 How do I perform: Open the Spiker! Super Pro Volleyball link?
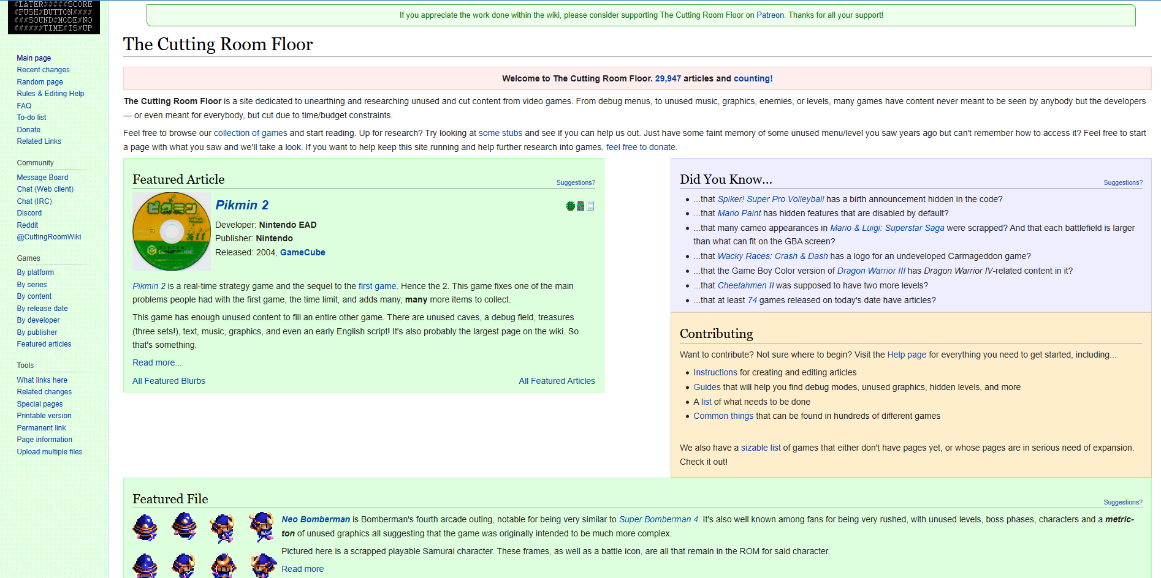pyautogui.click(x=771, y=199)
